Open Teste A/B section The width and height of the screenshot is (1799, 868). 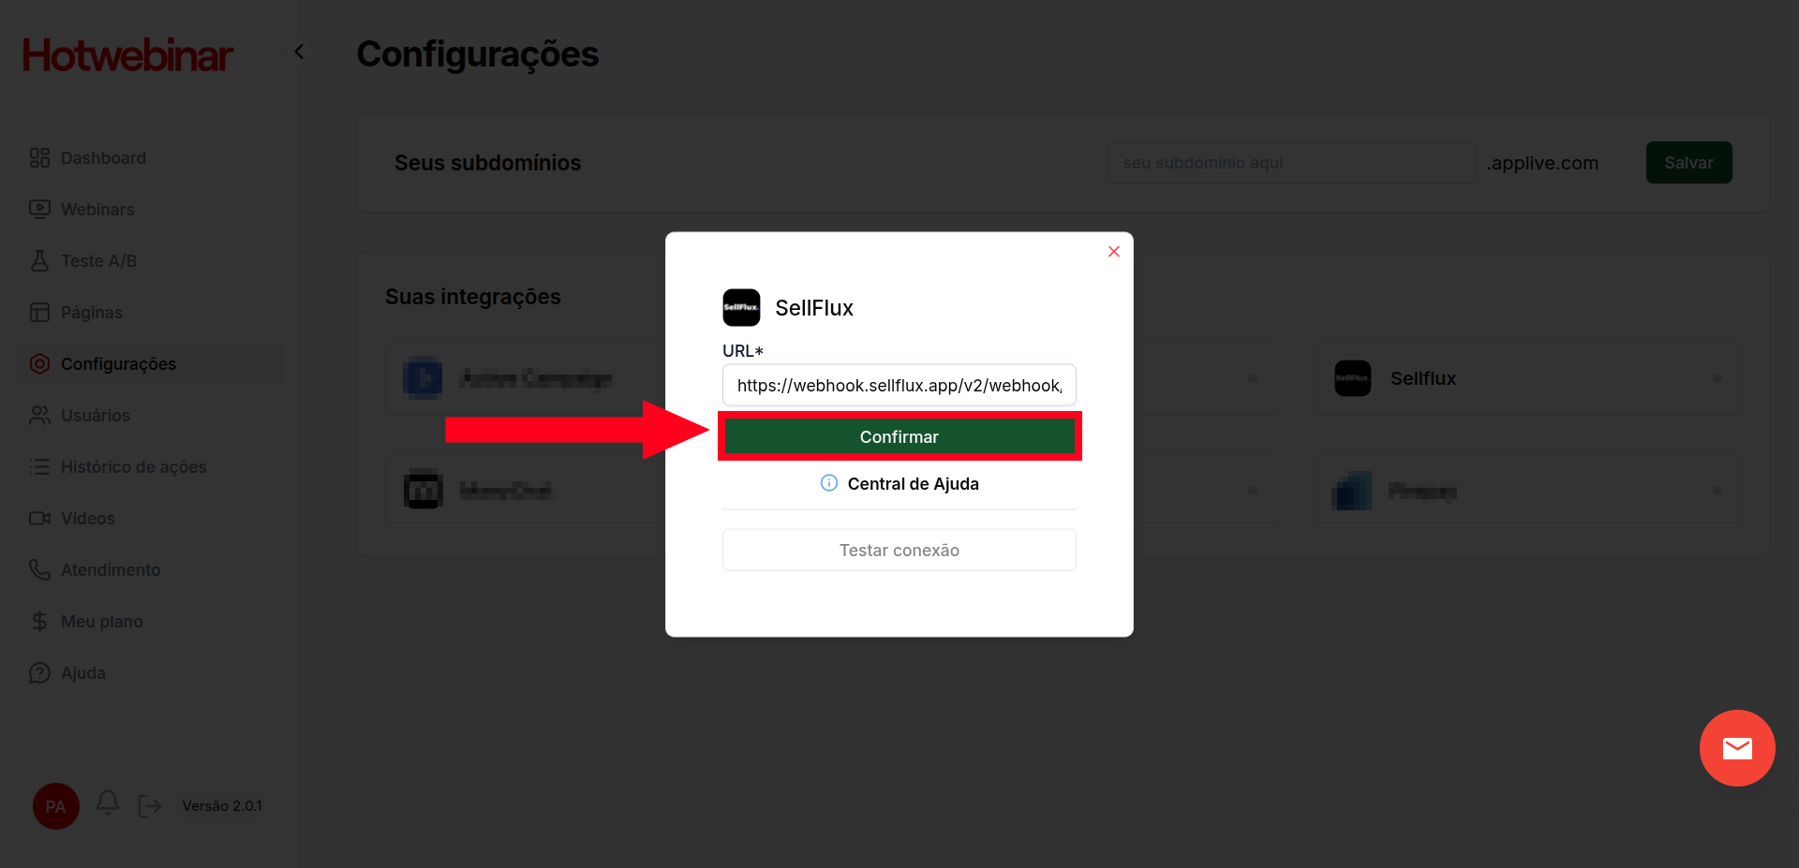(x=98, y=261)
